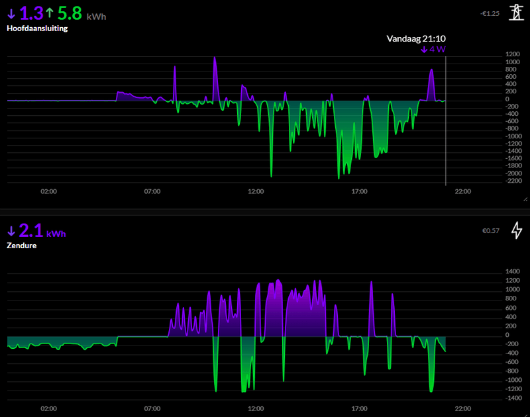Click the 22:00 label on Zendure chart
The height and width of the screenshot is (417, 530).
(x=462, y=408)
